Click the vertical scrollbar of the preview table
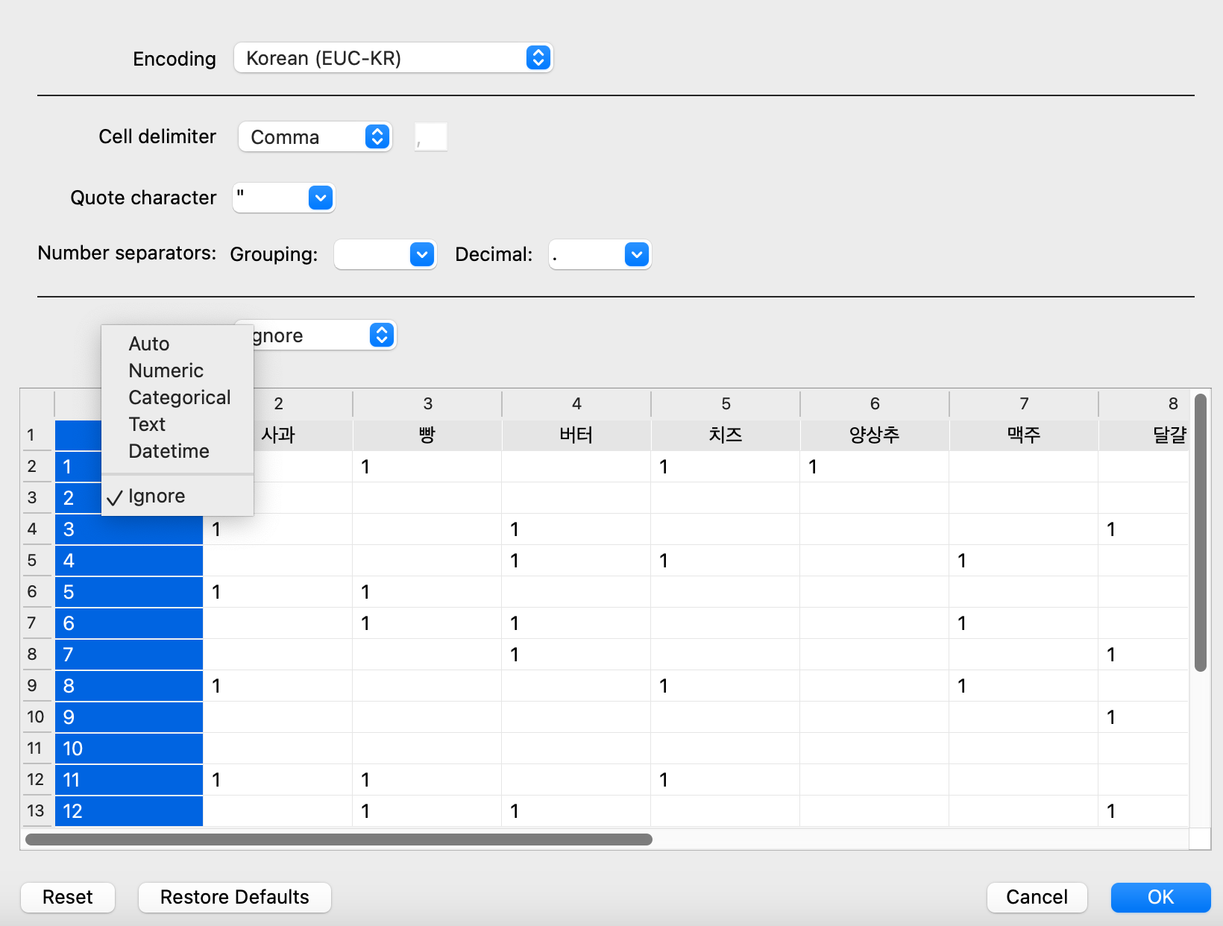Image resolution: width=1223 pixels, height=926 pixels. (1200, 532)
